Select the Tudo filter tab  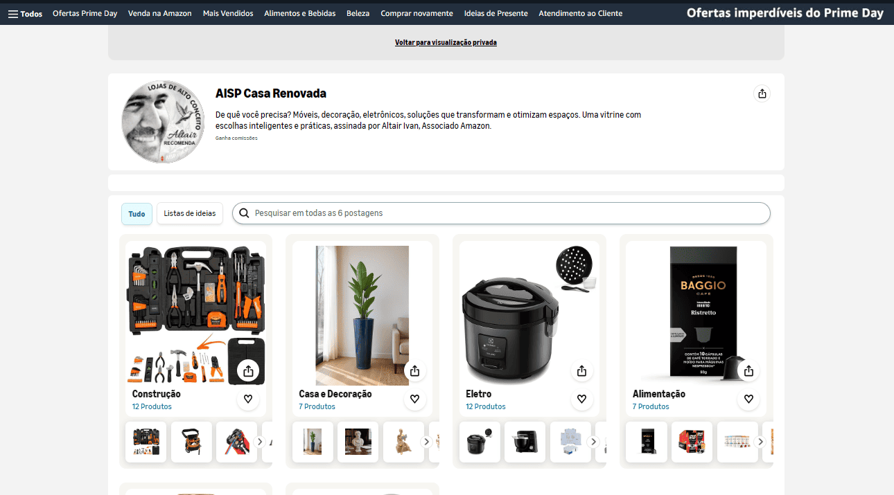137,214
